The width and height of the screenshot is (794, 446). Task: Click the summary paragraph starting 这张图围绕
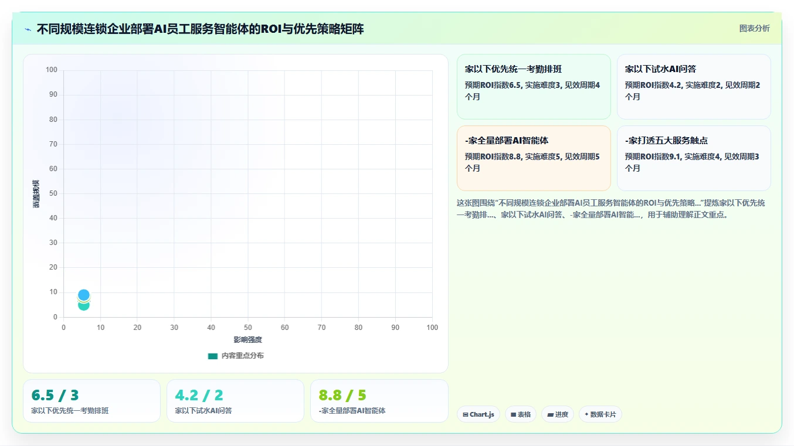coord(611,209)
